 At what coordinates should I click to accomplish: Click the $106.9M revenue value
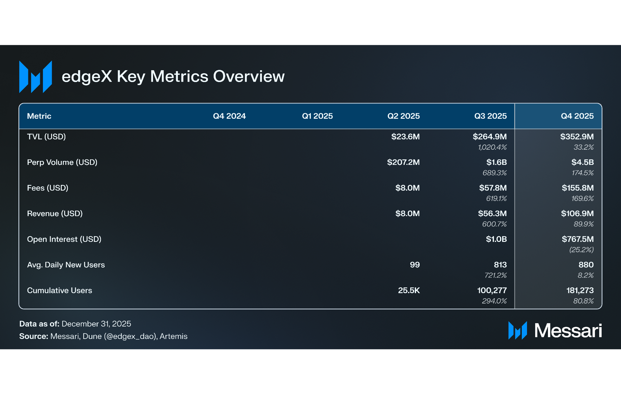(577, 214)
